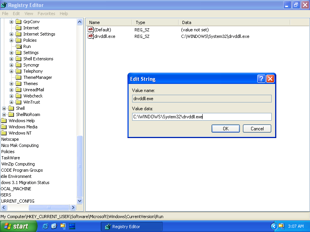The height and width of the screenshot is (232, 310).
Task: Expand the Webcheck key
Action: coord(12,96)
